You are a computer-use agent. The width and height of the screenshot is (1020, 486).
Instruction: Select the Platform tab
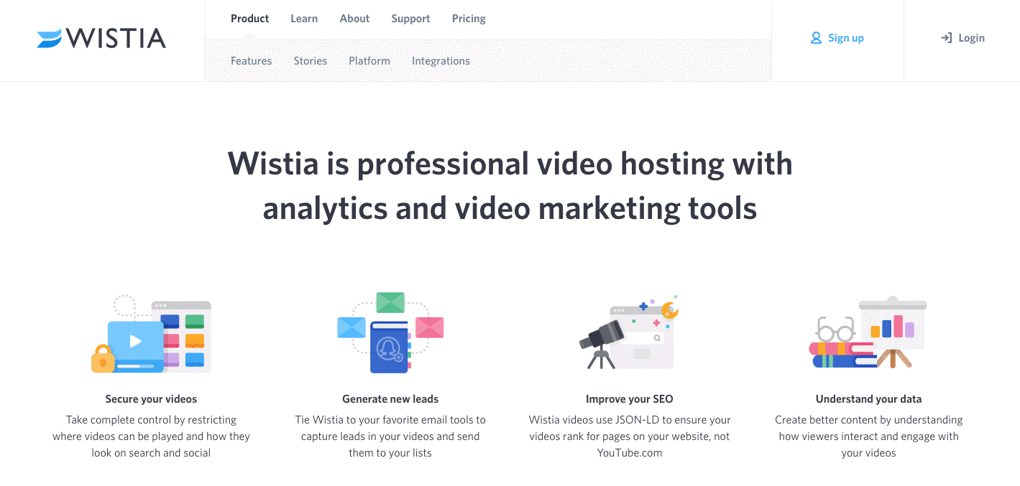coord(369,60)
